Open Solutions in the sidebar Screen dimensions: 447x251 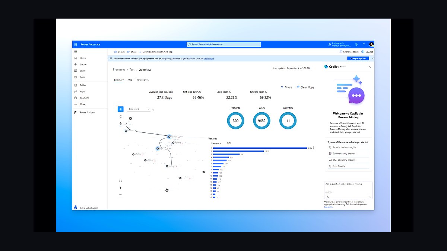(85, 98)
